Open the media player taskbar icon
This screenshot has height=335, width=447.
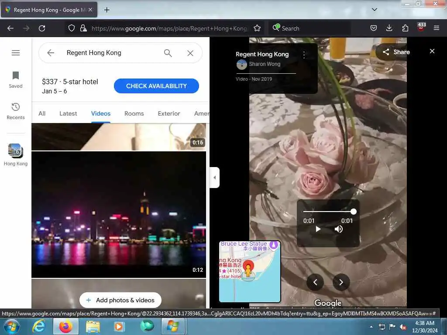point(119,326)
